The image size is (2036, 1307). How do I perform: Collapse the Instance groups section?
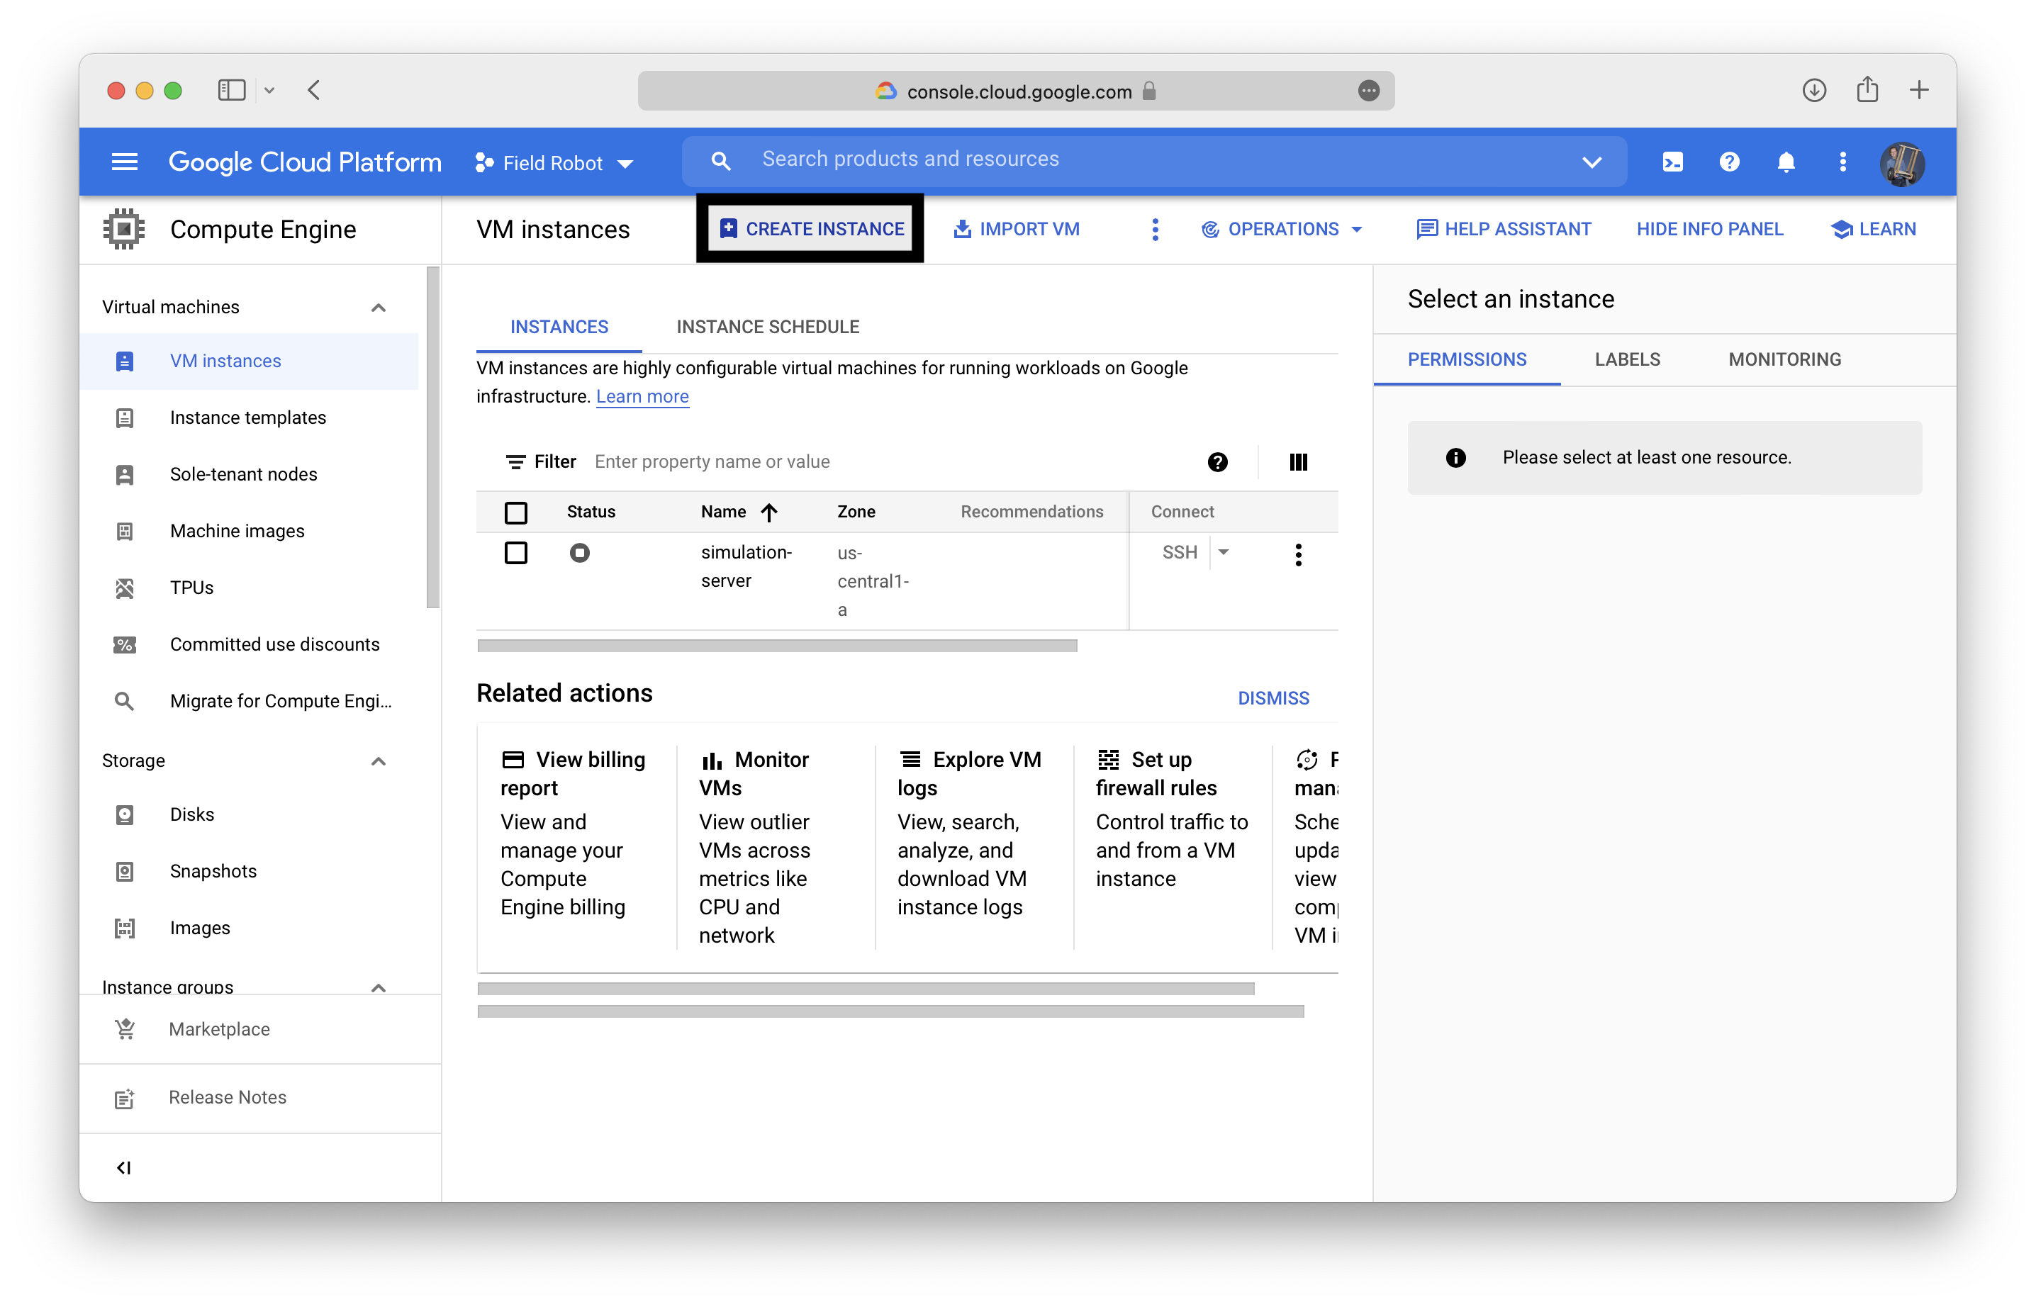pos(379,987)
